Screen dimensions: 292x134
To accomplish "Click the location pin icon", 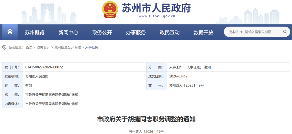I will coord(4,47).
